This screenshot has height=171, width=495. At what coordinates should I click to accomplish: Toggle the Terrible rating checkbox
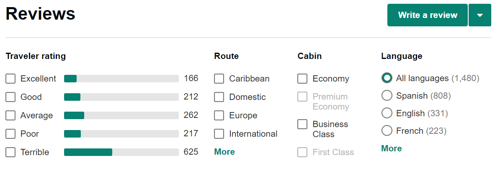click(x=10, y=152)
